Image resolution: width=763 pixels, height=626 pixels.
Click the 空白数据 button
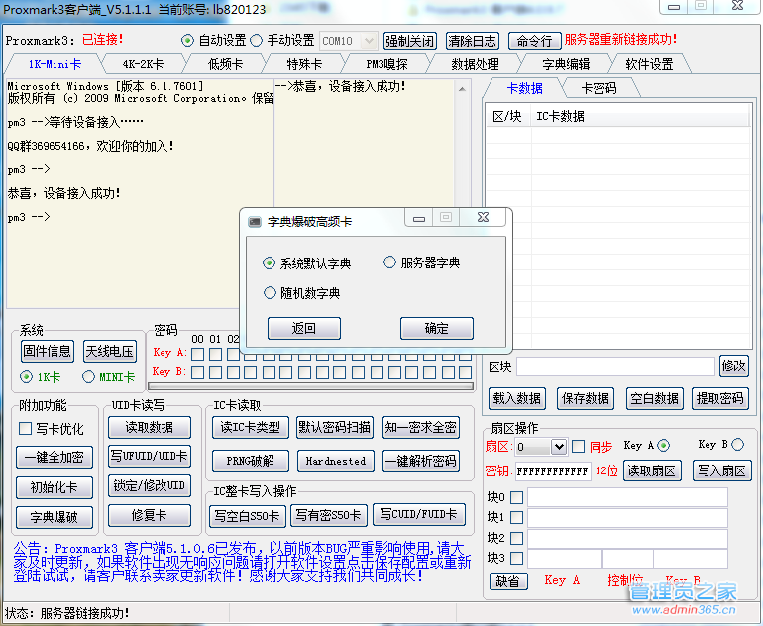coord(654,399)
